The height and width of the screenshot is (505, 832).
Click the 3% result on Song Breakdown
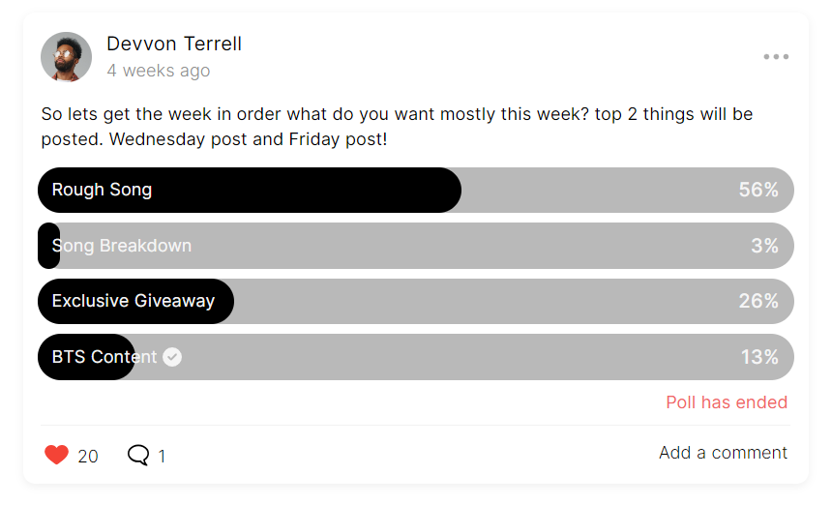click(x=764, y=246)
